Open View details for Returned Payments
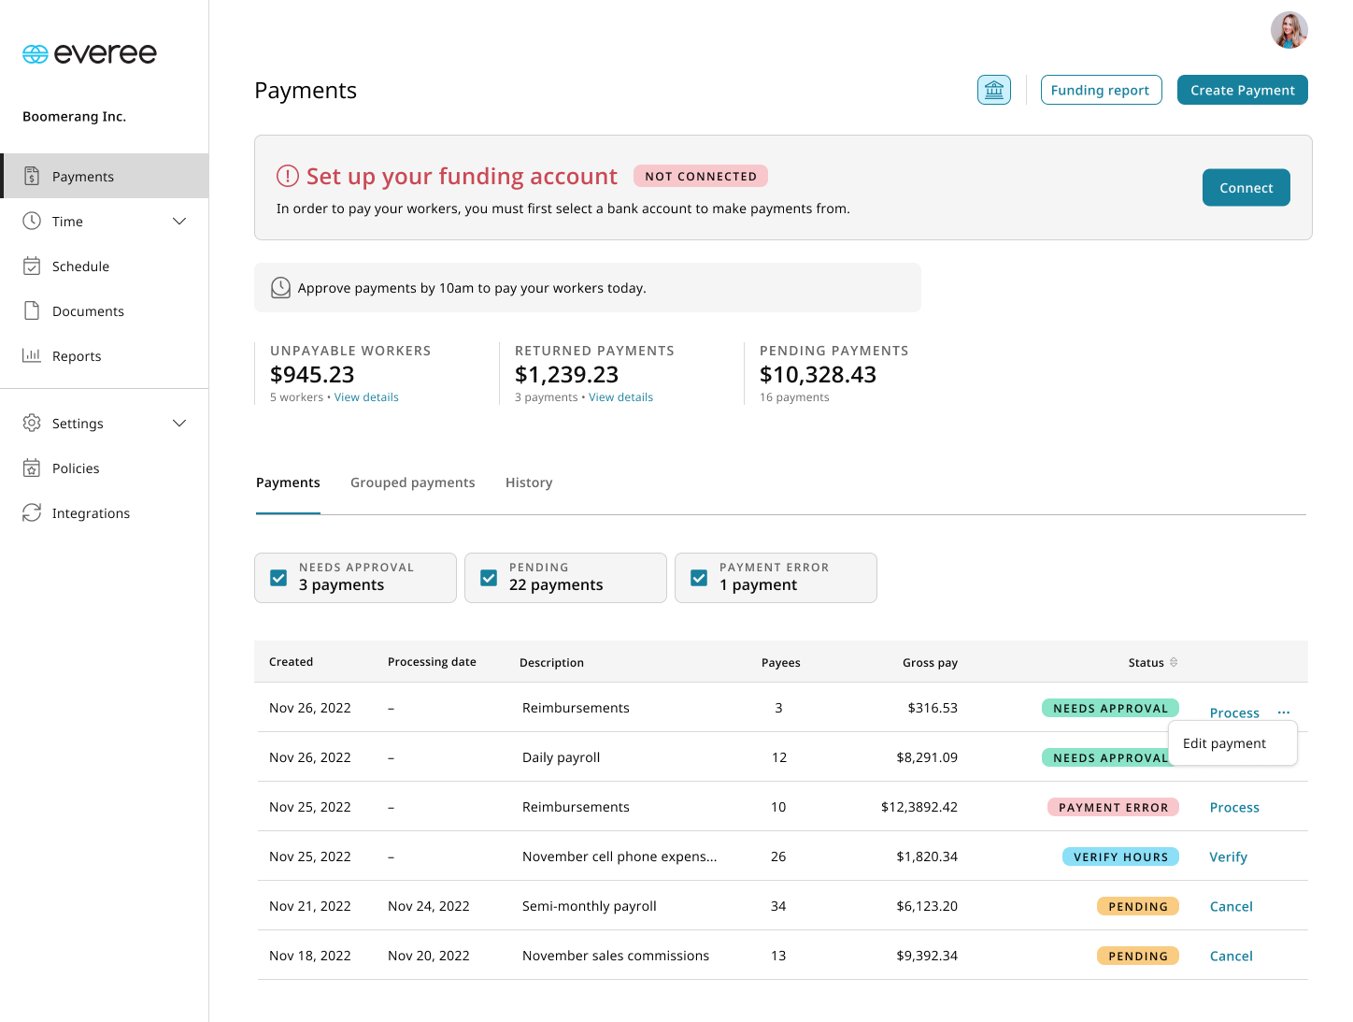Image resolution: width=1353 pixels, height=1022 pixels. coord(620,396)
